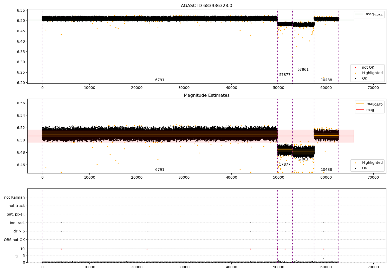Screen dimensions: 390x273
Task: Click the 6791 obsid label in top plot
Action: point(160,80)
